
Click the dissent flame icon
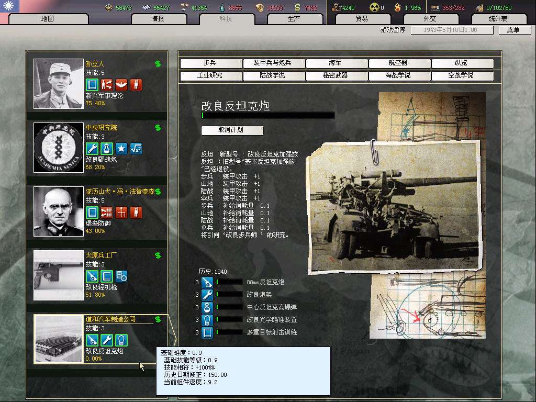[x=397, y=7]
